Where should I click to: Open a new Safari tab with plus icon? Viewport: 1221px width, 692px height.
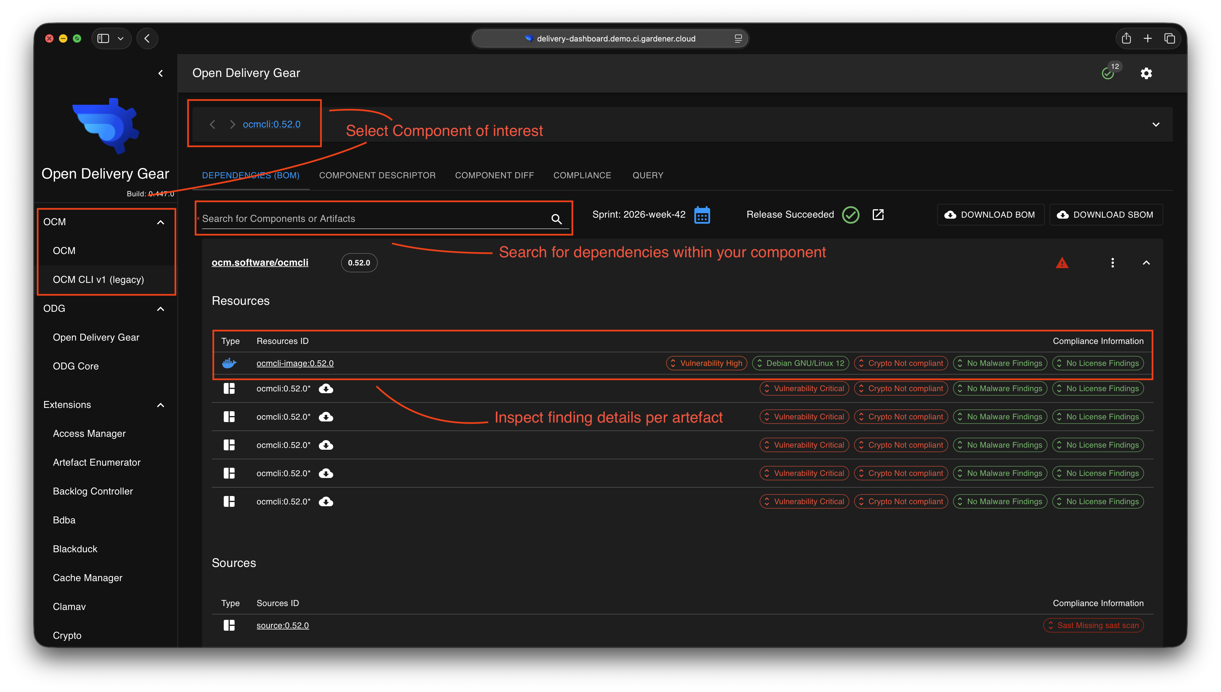tap(1147, 38)
